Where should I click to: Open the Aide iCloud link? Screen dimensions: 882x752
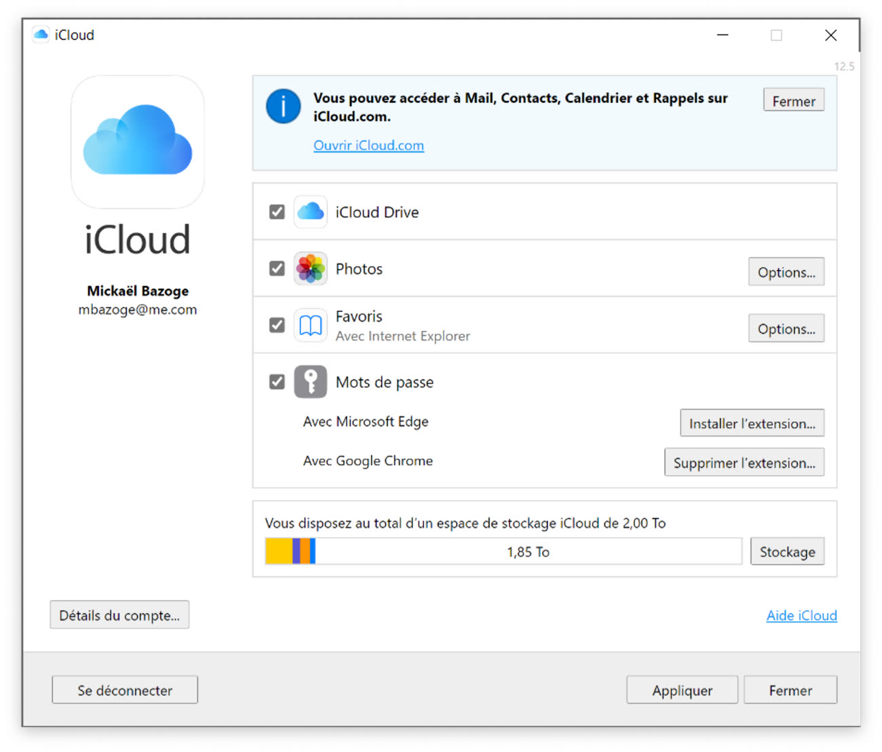point(801,615)
